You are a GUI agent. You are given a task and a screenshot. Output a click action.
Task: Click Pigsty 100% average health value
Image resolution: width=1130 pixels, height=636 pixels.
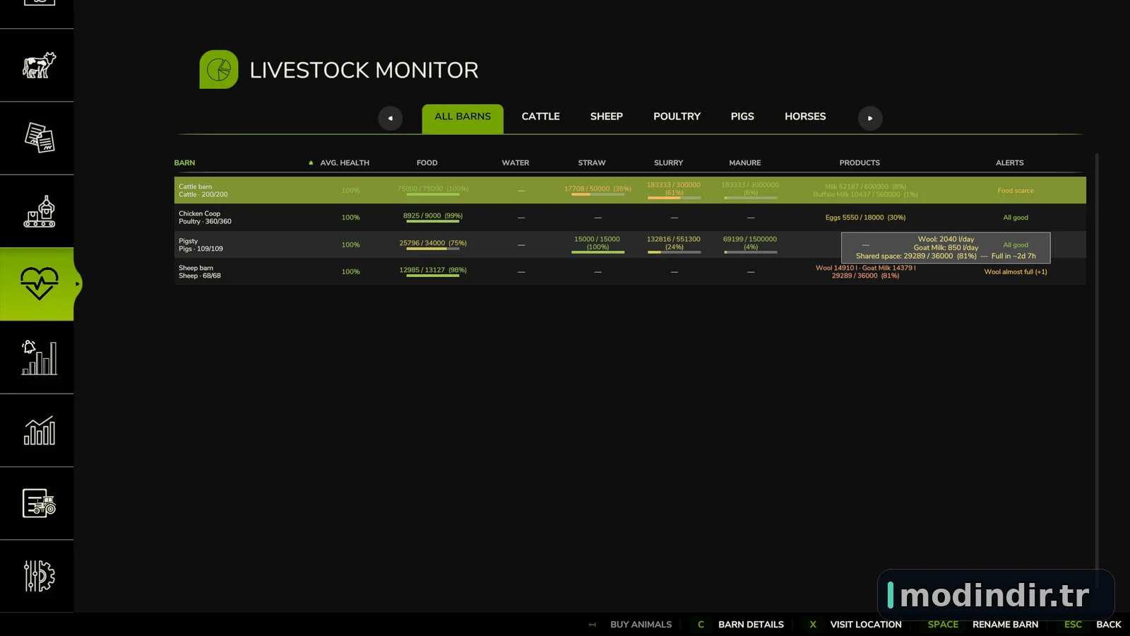[351, 245]
